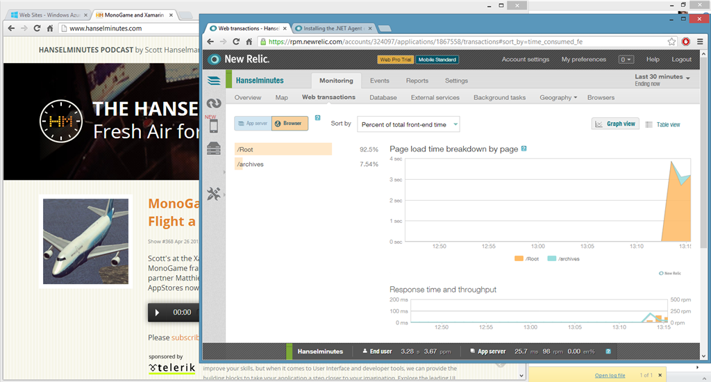This screenshot has height=382, width=711.
Task: Click help icon next to page load breakdown
Action: [x=524, y=149]
